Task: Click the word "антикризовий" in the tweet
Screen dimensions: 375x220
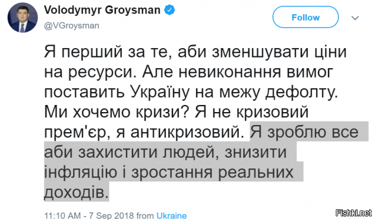Action: 185,132
